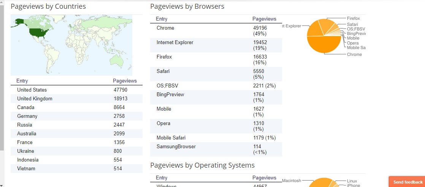Click the Opera label in pie chart legend

coord(353,43)
